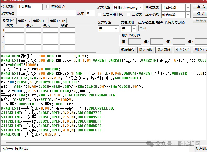Image resolution: width=207 pixels, height=152 pixels.
Task: Open the 参数9-12 tab
Action: pos(40,21)
